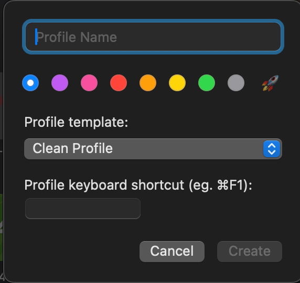The image size is (300, 283).
Task: Click the 'Profile template:' label
Action: (x=76, y=123)
